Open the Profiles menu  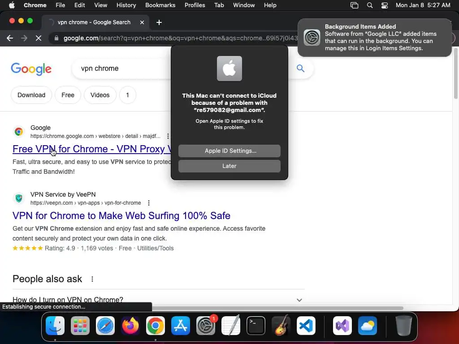[x=195, y=5]
